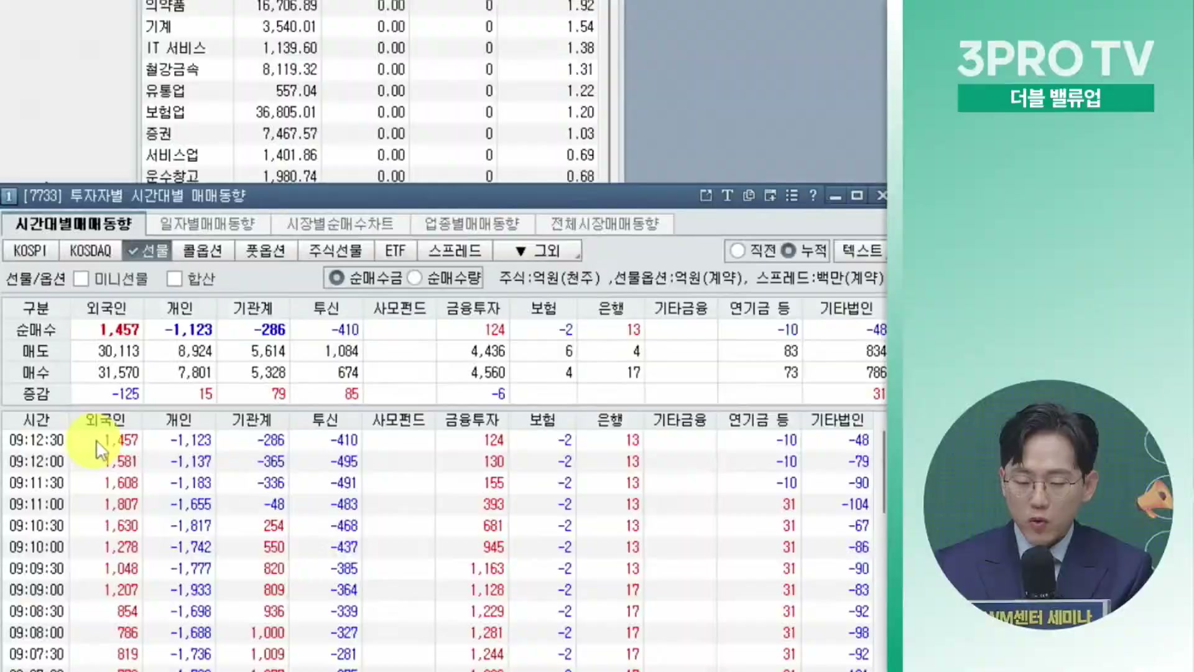This screenshot has height=672, width=1194.
Task: Click the pop-out window icon in title bar
Action: (x=706, y=196)
